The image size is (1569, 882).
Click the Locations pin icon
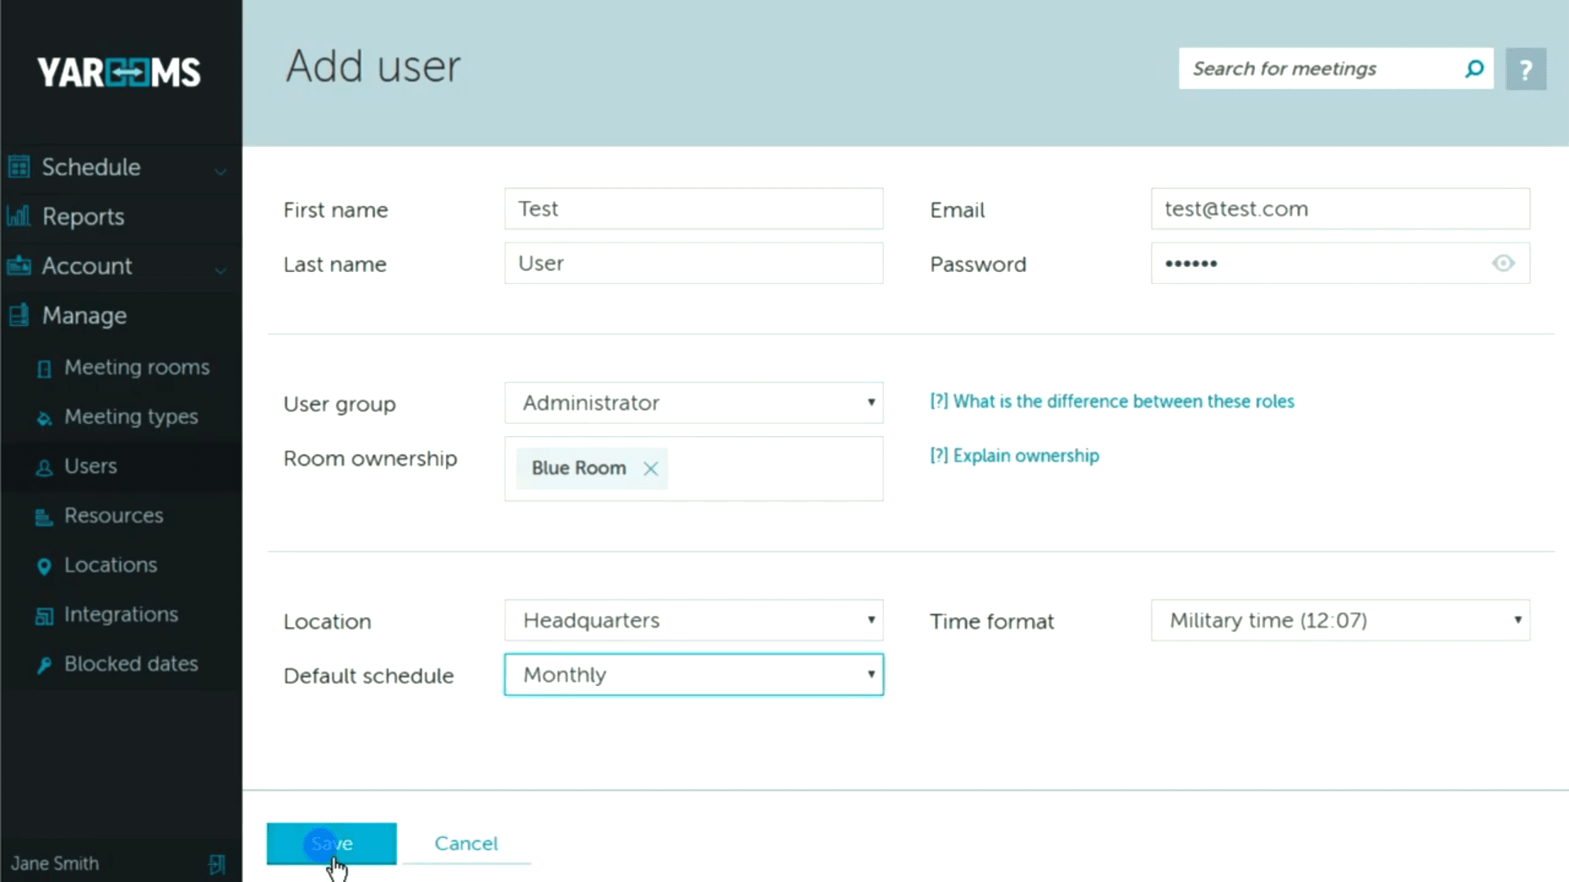click(45, 566)
